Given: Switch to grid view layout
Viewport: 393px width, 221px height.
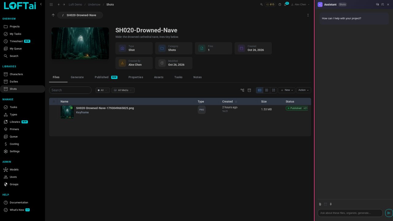Looking at the screenshot, I should tap(267, 90).
